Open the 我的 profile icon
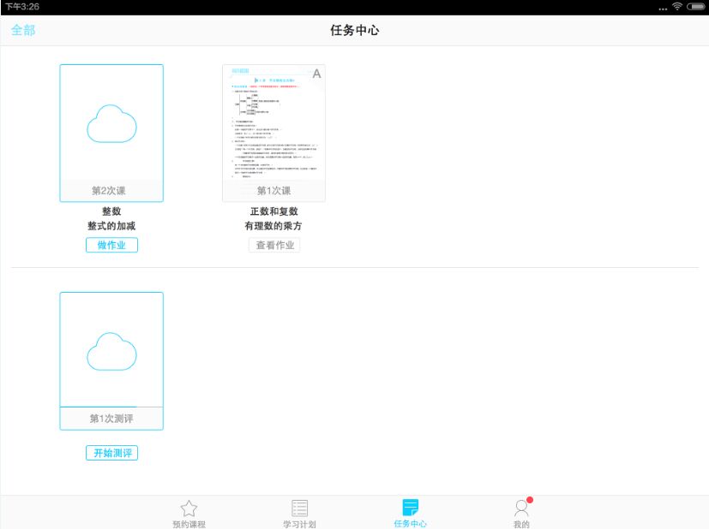Viewport: 709px width, 529px height. [520, 508]
